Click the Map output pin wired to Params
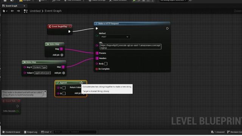This screenshot has width=242, height=136. pos(61,49)
